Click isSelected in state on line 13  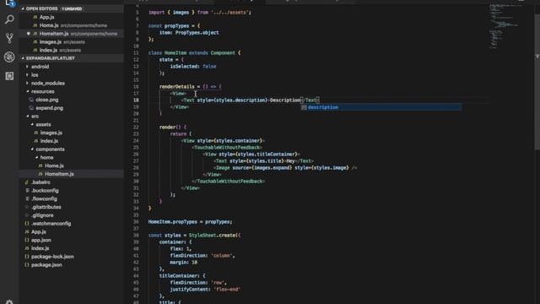(x=184, y=67)
